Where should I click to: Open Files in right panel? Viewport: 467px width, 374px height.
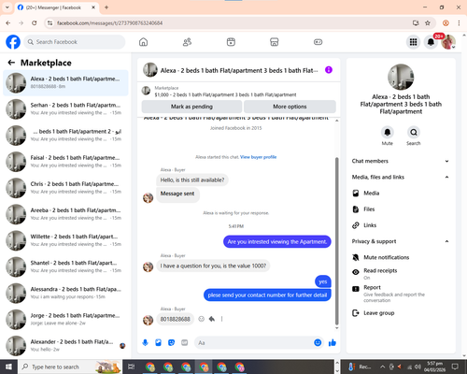[x=401, y=209]
